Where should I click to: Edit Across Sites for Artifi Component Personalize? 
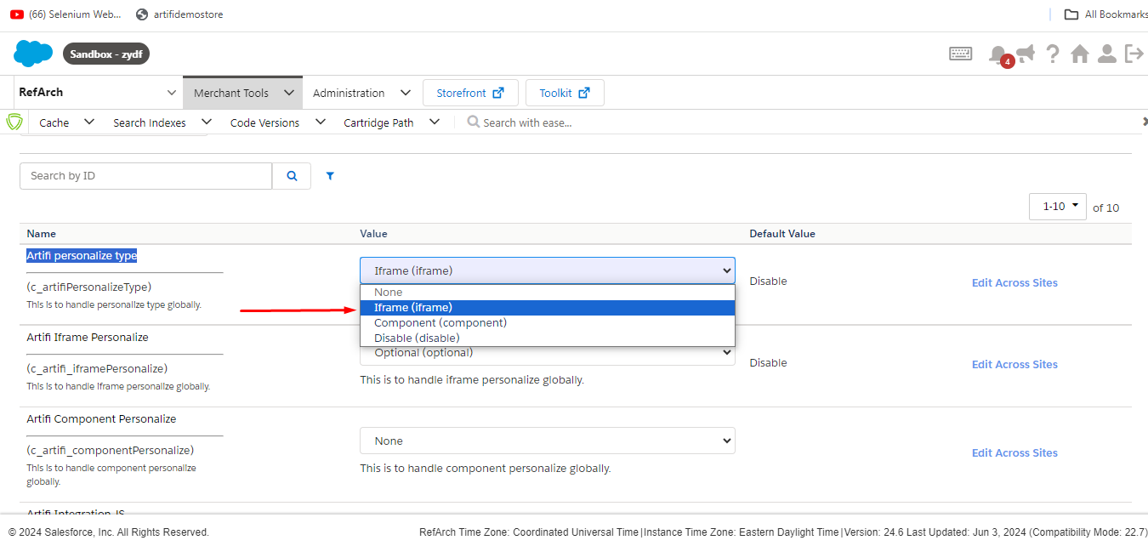(1014, 452)
